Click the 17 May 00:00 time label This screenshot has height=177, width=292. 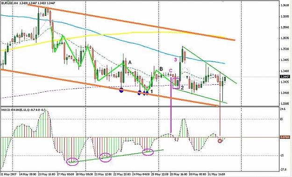click(x=65, y=175)
